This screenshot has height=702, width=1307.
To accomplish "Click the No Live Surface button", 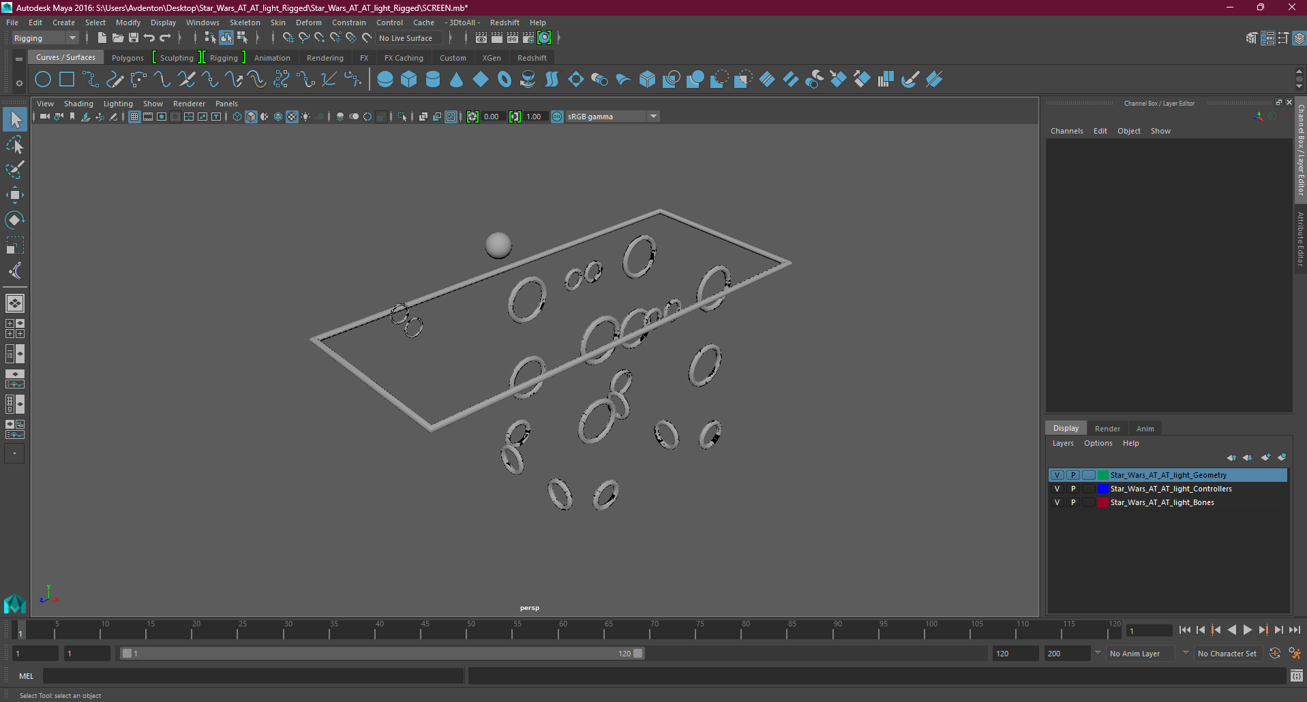I will click(408, 38).
